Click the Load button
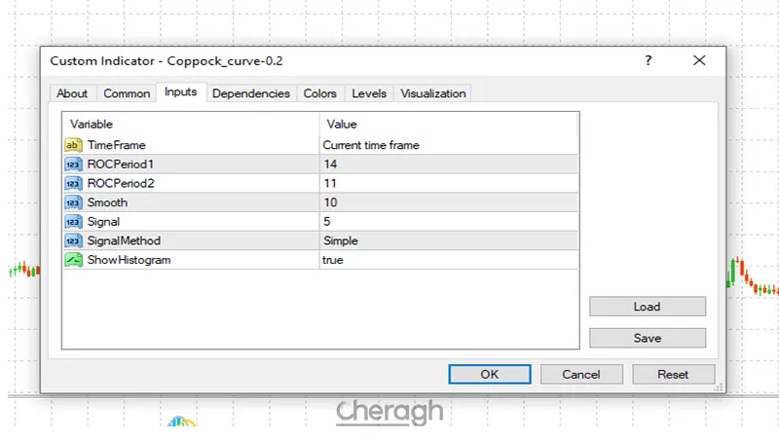The width and height of the screenshot is (779, 438). click(647, 307)
